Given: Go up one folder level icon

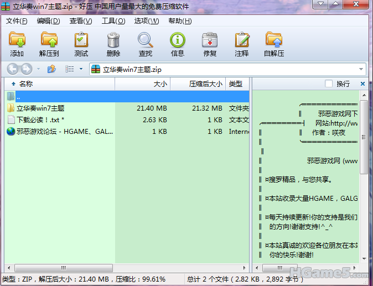Looking at the screenshot, I should pos(51,69).
